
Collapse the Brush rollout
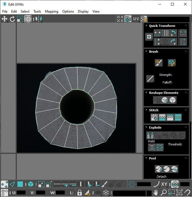click(x=146, y=51)
